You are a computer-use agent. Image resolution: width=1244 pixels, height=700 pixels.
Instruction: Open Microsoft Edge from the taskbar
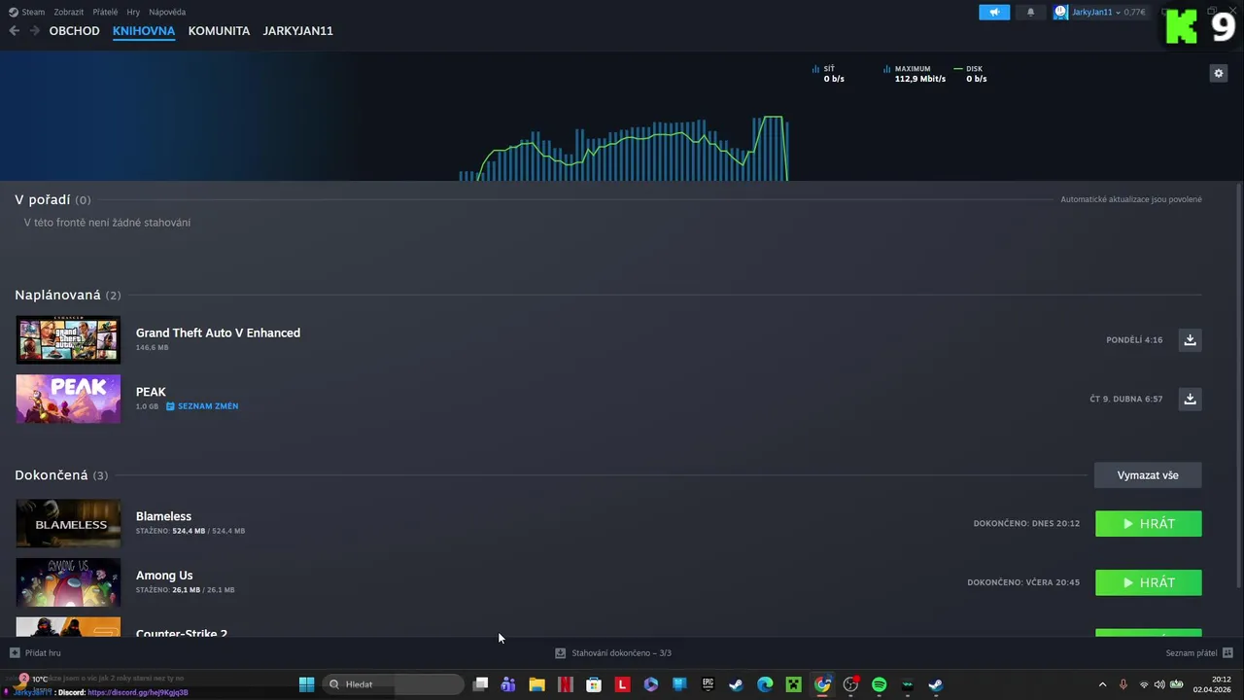pyautogui.click(x=765, y=684)
